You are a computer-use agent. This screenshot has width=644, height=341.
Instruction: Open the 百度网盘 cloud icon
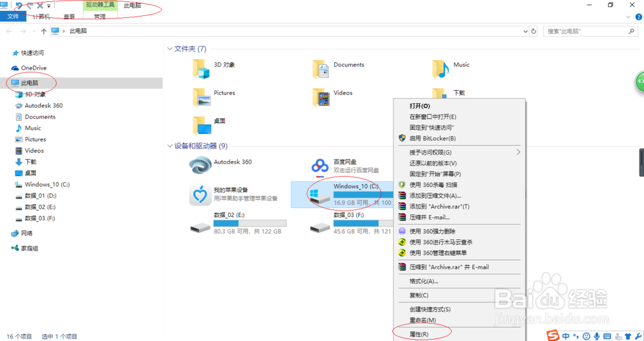(x=320, y=166)
